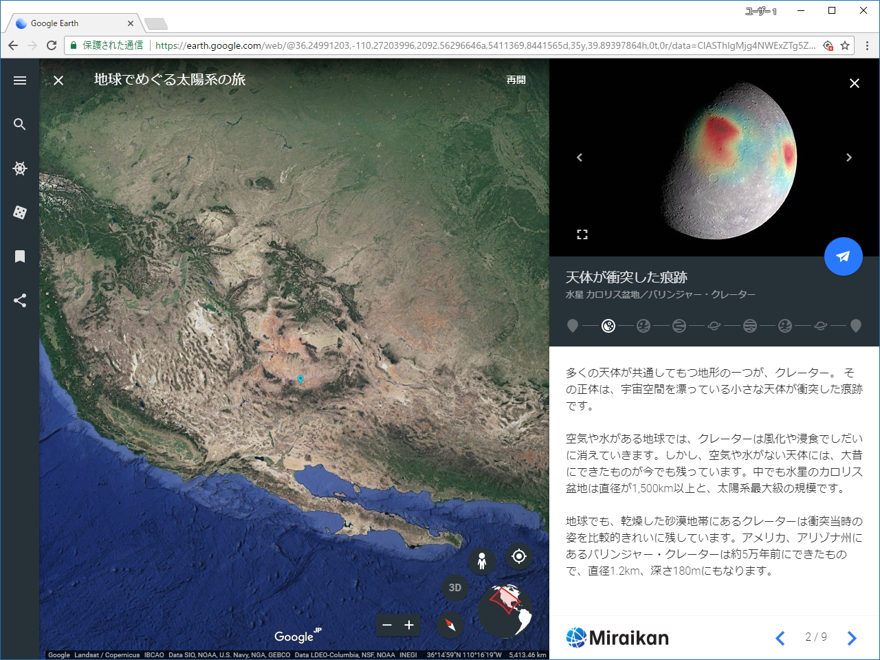Jump to the final pin marker in the tour timeline
Image resolution: width=880 pixels, height=660 pixels.
tap(856, 326)
